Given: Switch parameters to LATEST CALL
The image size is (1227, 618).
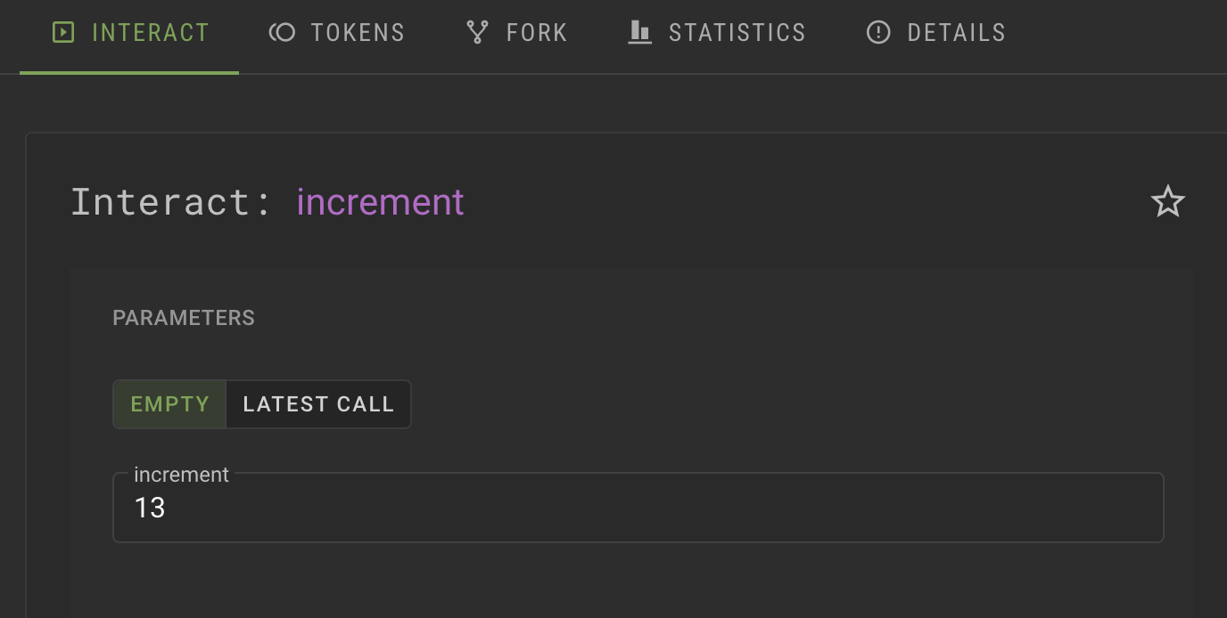Looking at the screenshot, I should pyautogui.click(x=318, y=404).
